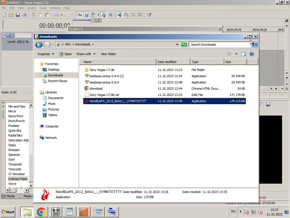Sort files by Date modified column

(173, 62)
